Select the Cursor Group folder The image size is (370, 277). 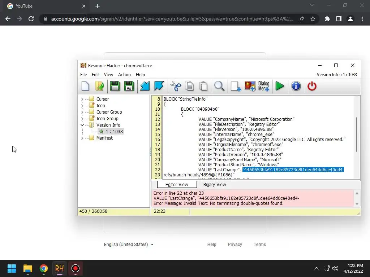point(109,112)
